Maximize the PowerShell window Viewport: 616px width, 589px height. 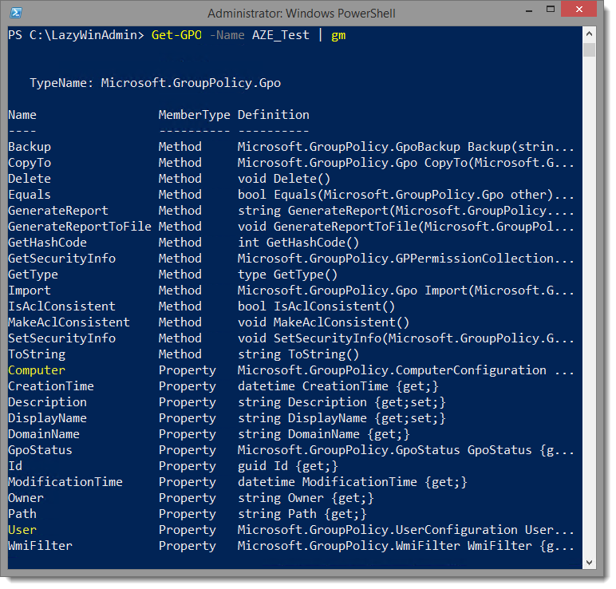pos(551,10)
